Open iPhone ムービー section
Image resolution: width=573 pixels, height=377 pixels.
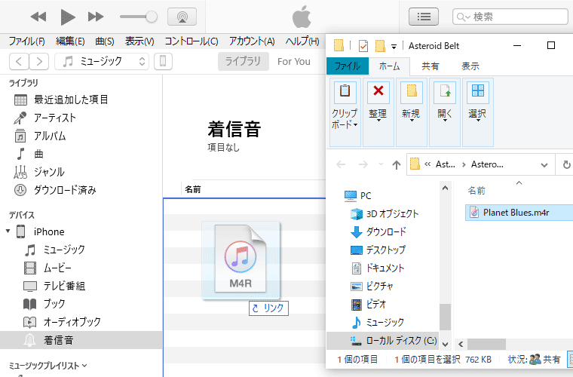pos(81,268)
